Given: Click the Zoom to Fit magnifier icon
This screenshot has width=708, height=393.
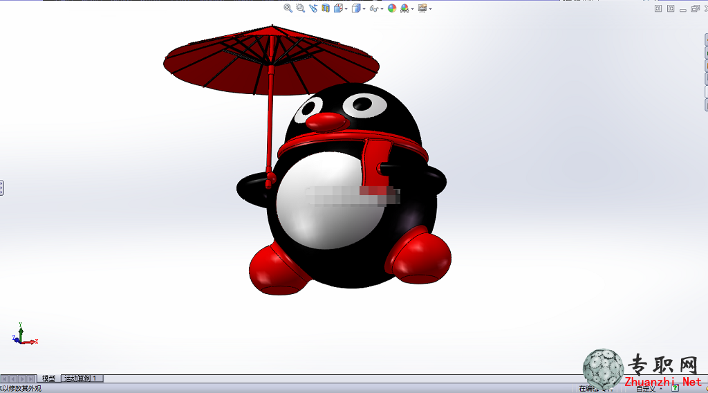Looking at the screenshot, I should pos(288,8).
